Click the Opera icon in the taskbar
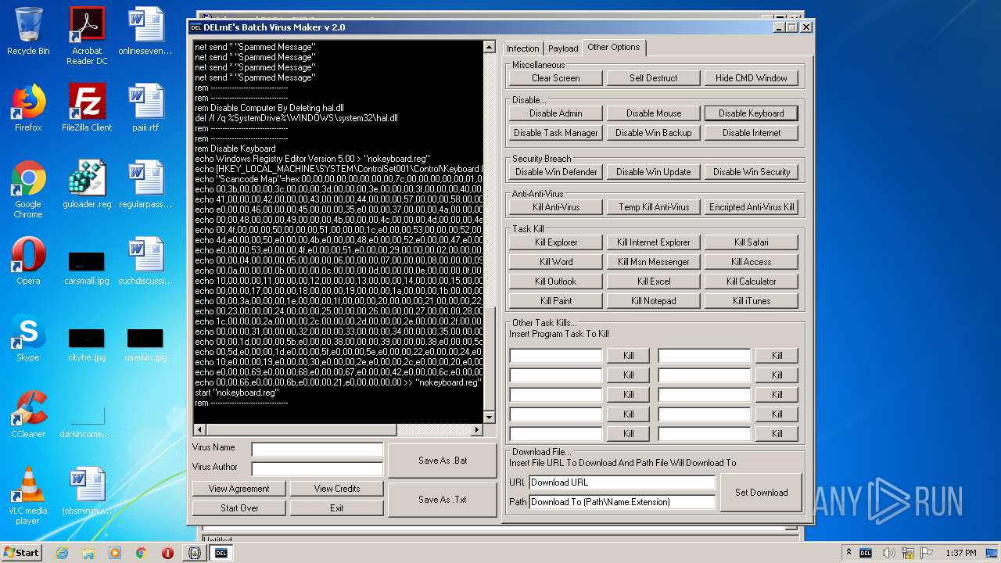The height and width of the screenshot is (563, 1001). click(167, 553)
